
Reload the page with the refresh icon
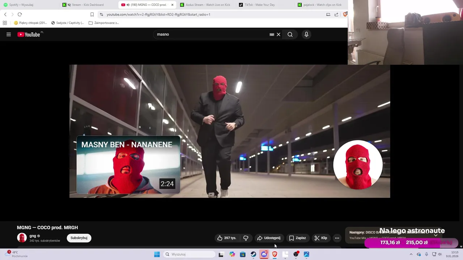point(20,14)
